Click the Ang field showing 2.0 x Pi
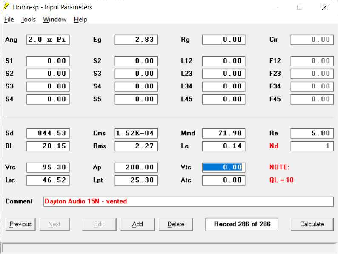 (x=48, y=40)
